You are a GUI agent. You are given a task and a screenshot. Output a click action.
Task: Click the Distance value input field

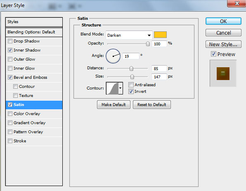159,68
